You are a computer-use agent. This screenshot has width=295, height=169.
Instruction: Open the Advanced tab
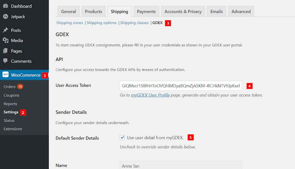pos(241,12)
